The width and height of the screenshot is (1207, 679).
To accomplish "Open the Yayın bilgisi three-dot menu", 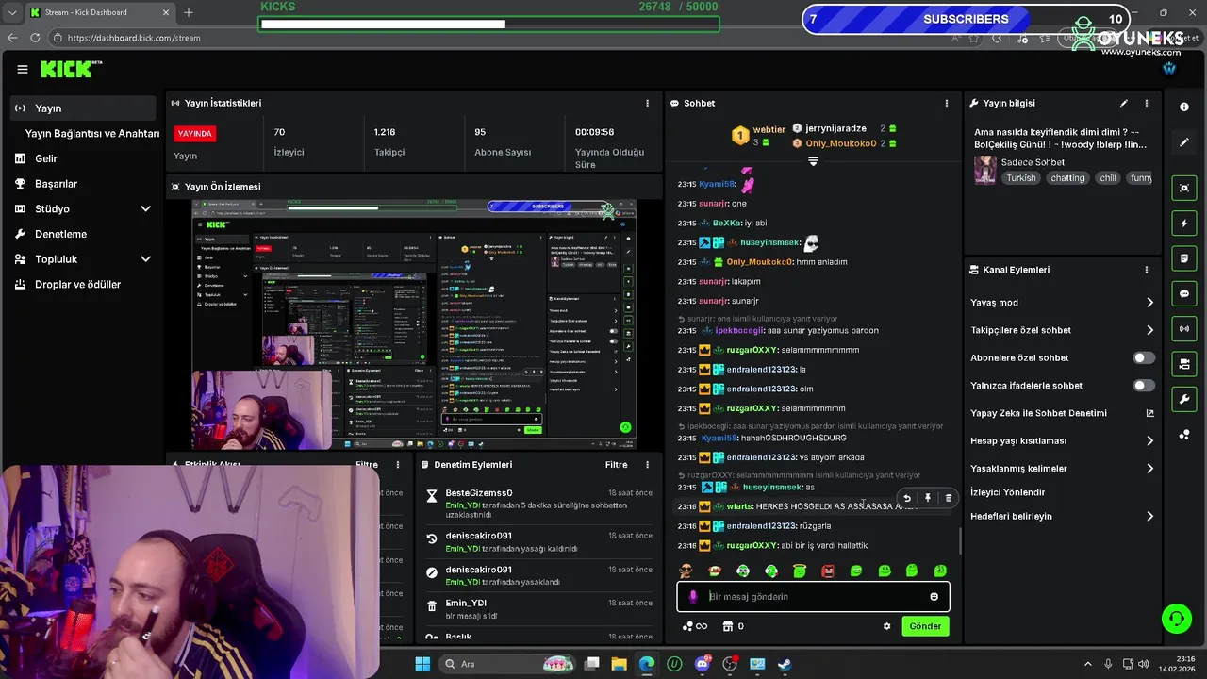I will 1147,103.
